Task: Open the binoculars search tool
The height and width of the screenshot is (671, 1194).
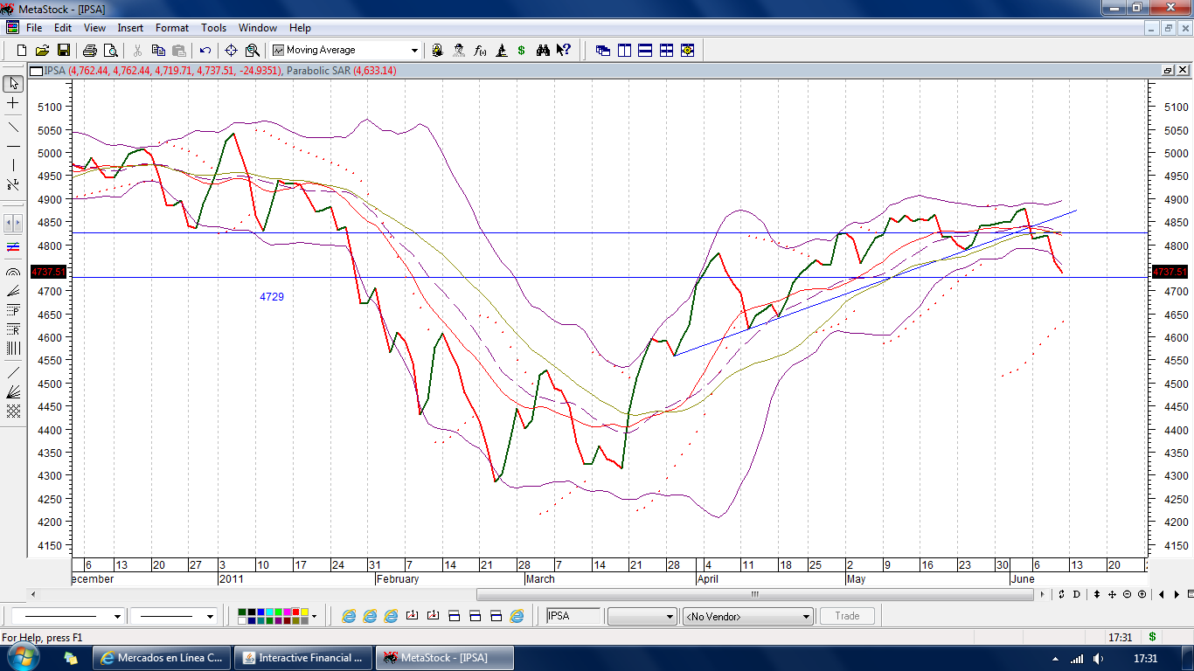Action: pos(543,51)
